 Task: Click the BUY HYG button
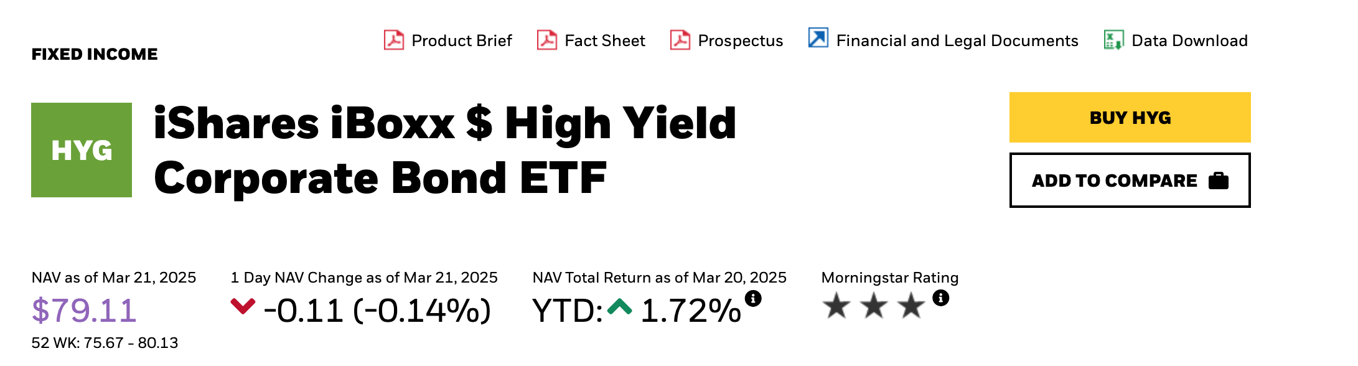pos(1130,117)
